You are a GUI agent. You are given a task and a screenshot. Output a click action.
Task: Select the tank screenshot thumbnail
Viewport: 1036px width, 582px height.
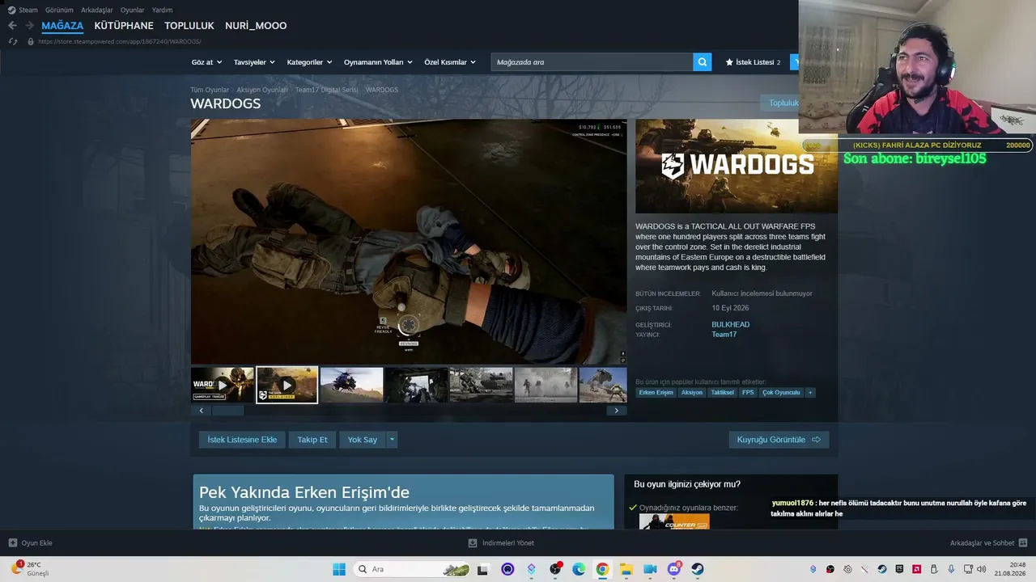pyautogui.click(x=481, y=385)
